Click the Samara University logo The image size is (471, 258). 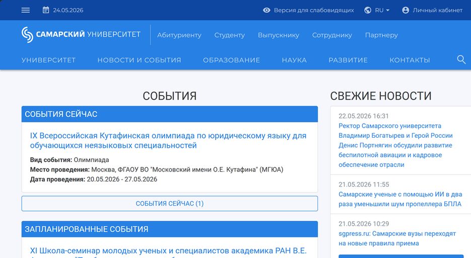pyautogui.click(x=81, y=35)
